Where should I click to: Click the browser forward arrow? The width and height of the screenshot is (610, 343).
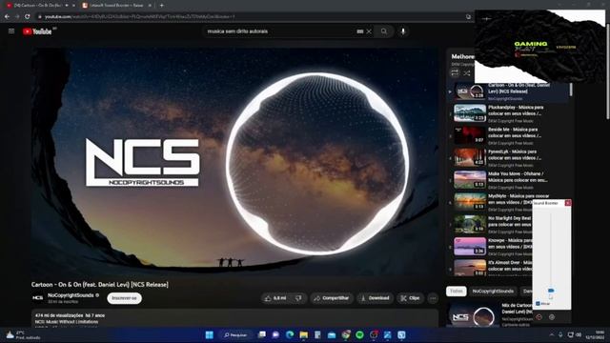[x=17, y=17]
